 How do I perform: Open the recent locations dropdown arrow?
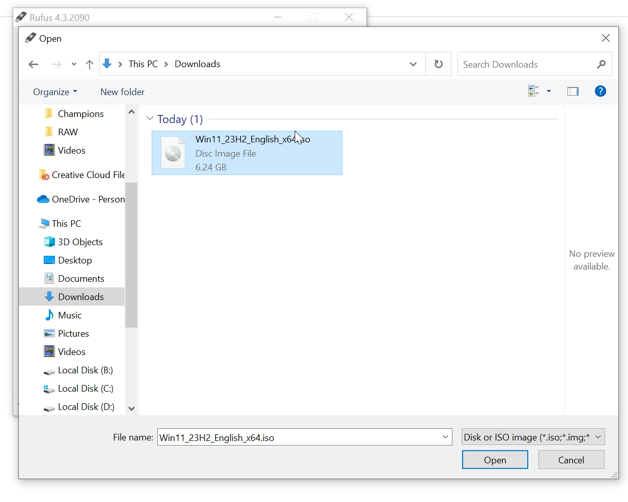[74, 64]
